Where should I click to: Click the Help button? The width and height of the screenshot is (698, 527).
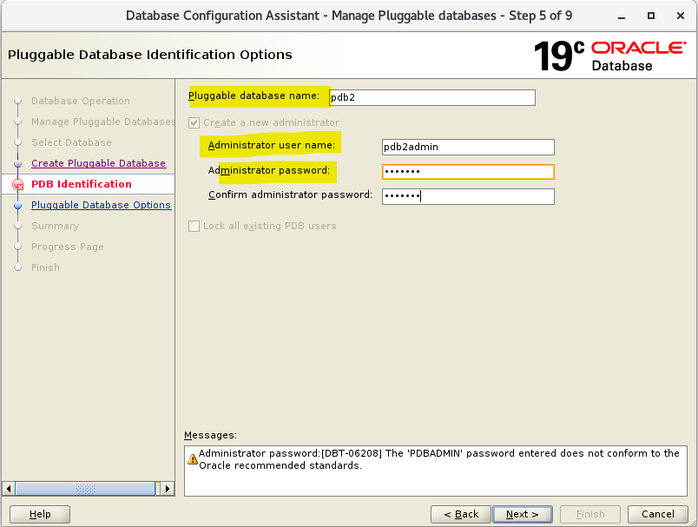40,514
